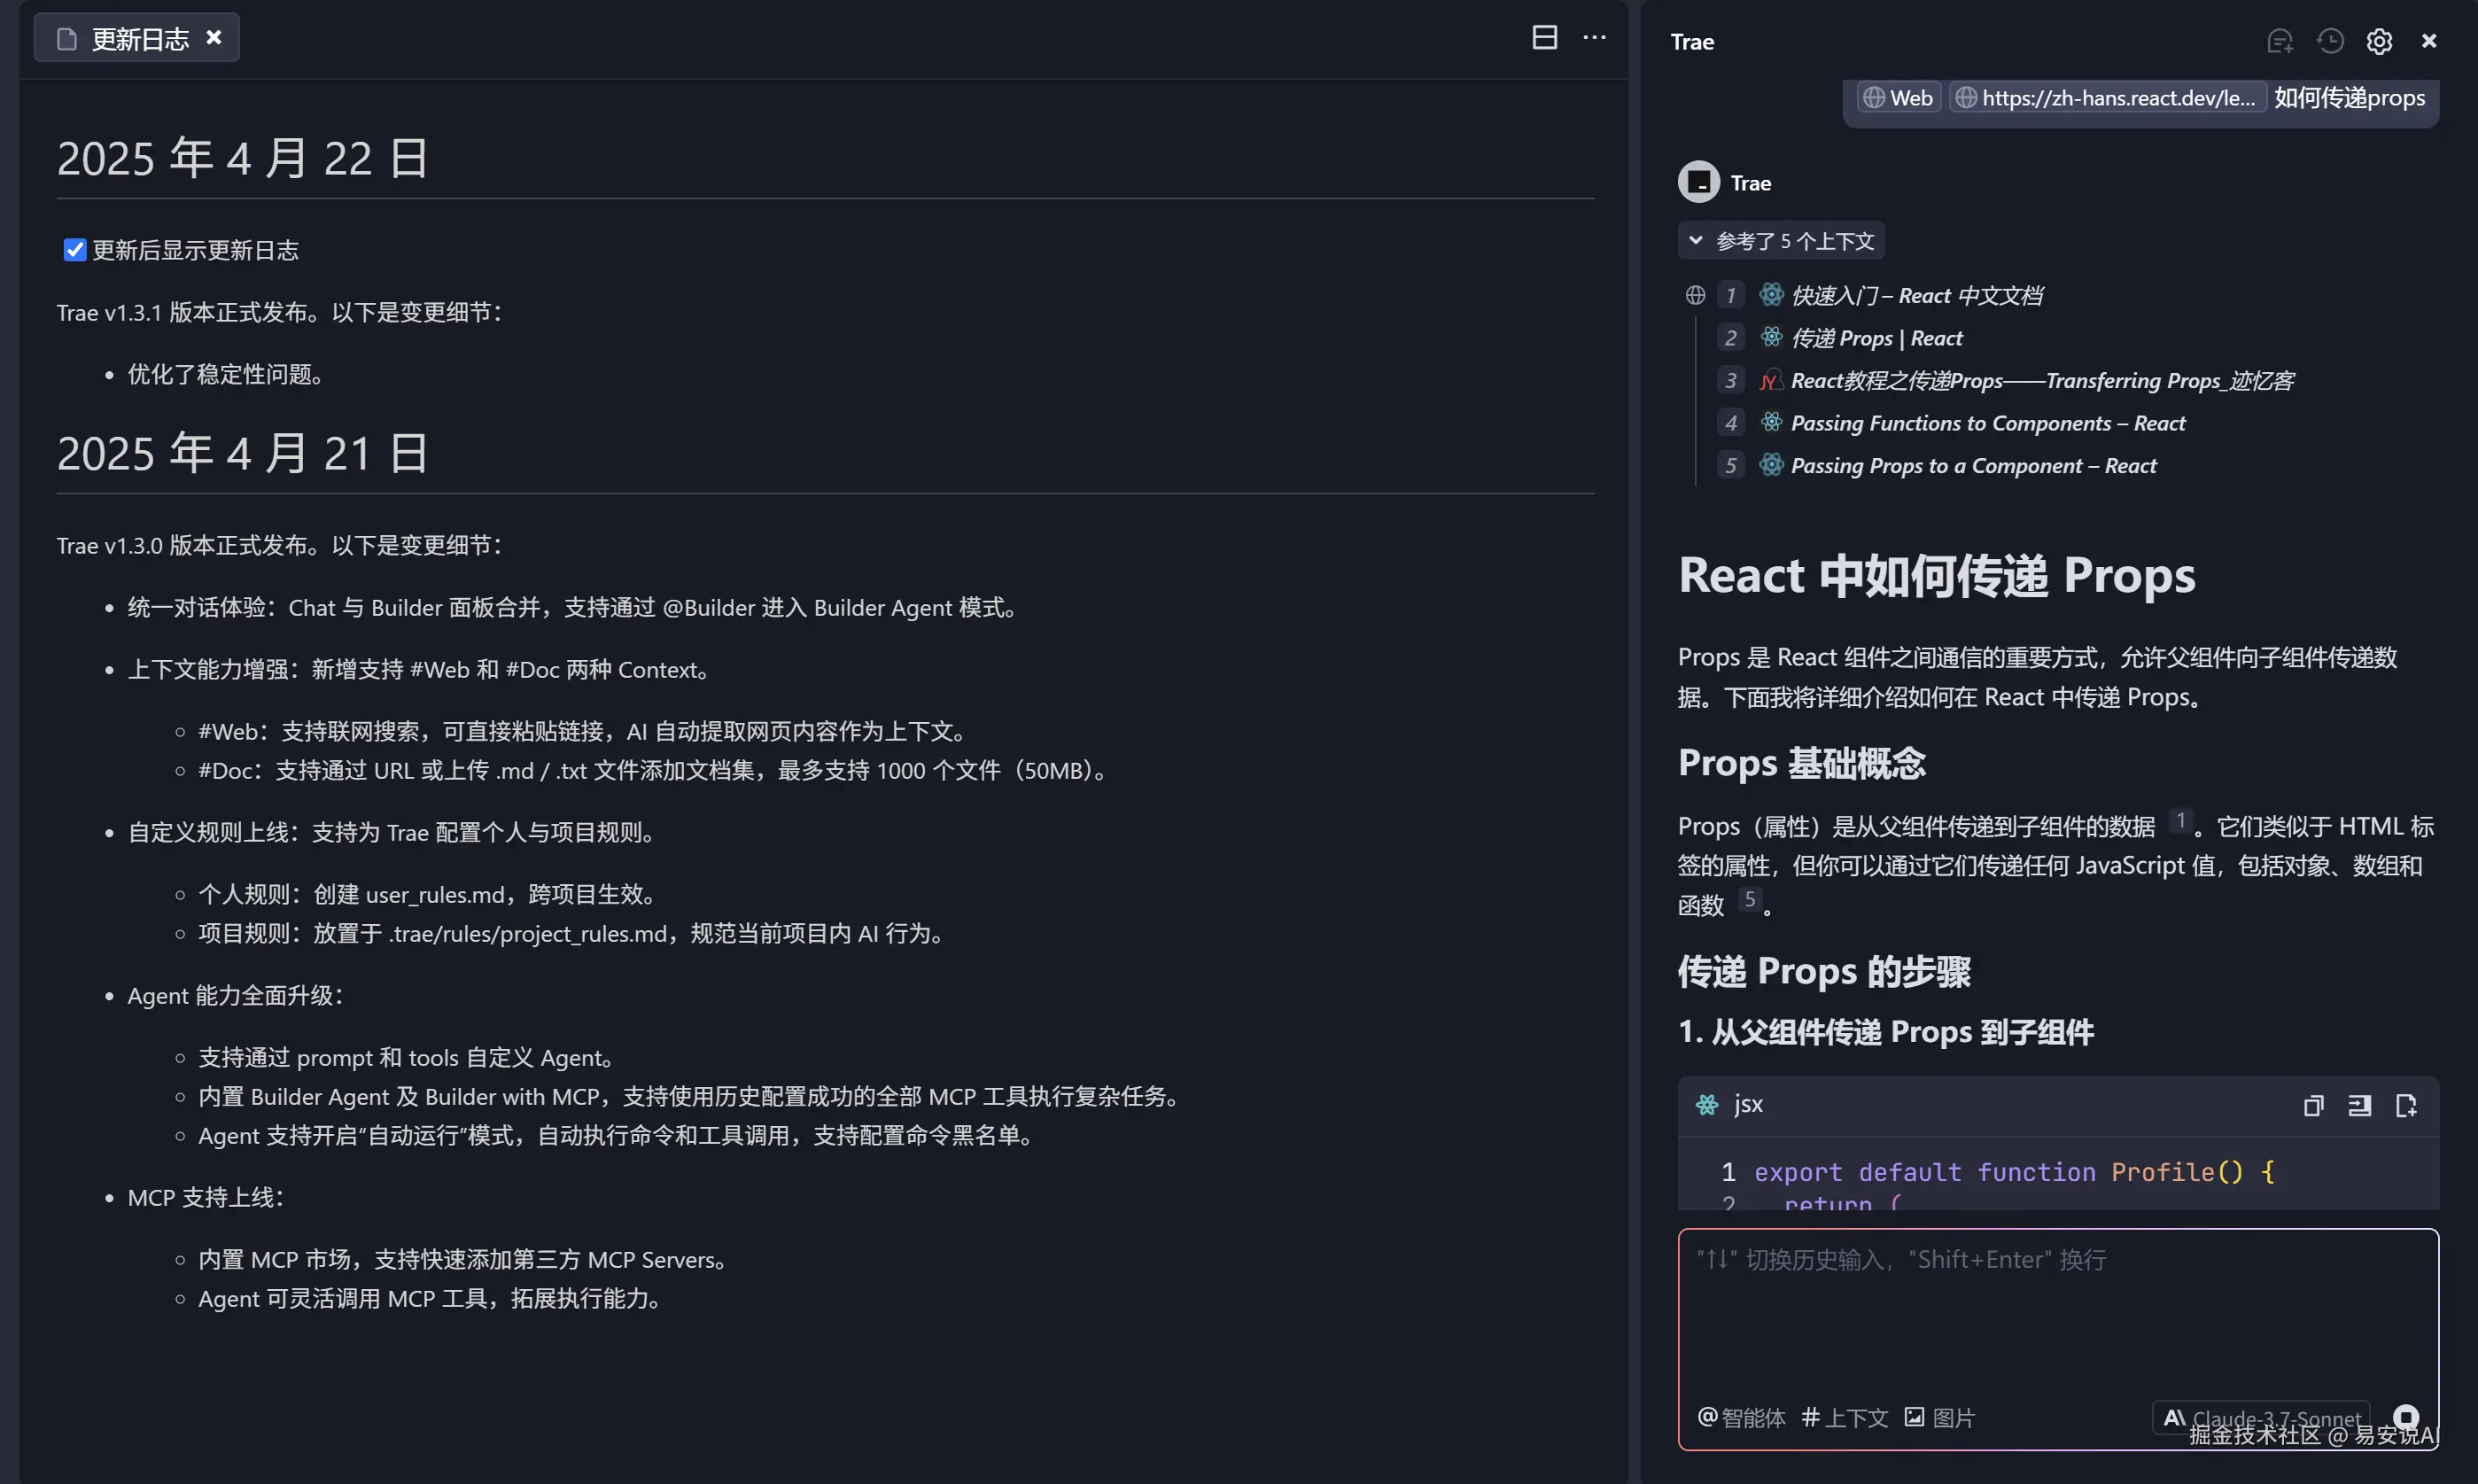Split the editor layout
This screenshot has height=1484, width=2478.
coord(1545,38)
